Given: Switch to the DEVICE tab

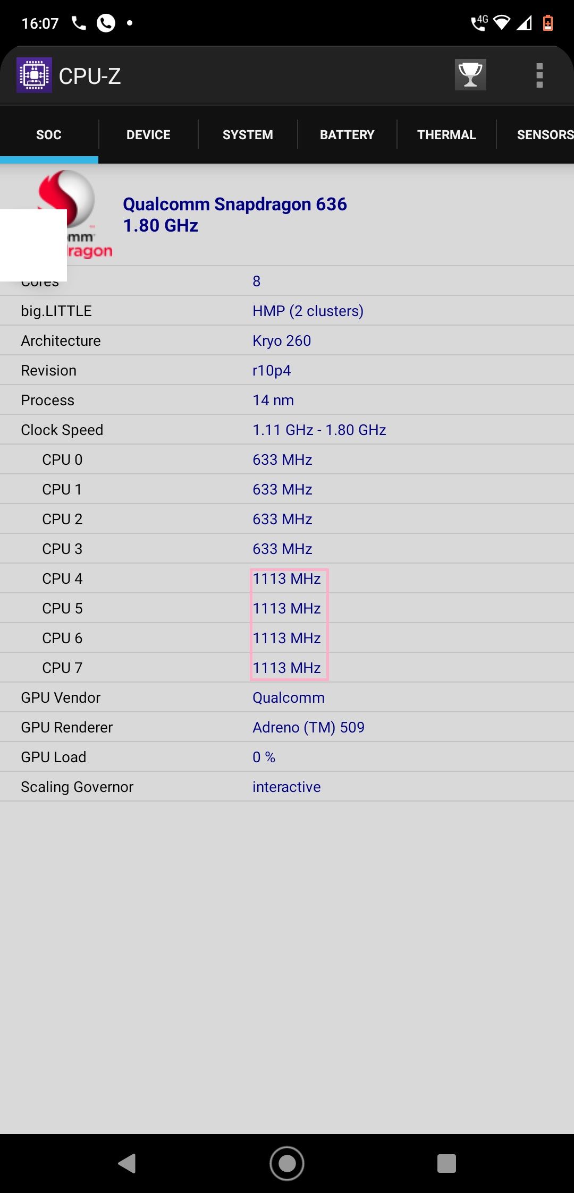Looking at the screenshot, I should [x=148, y=135].
